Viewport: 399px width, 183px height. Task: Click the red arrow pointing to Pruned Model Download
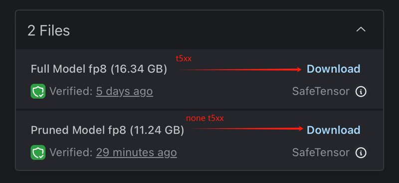pos(247,129)
